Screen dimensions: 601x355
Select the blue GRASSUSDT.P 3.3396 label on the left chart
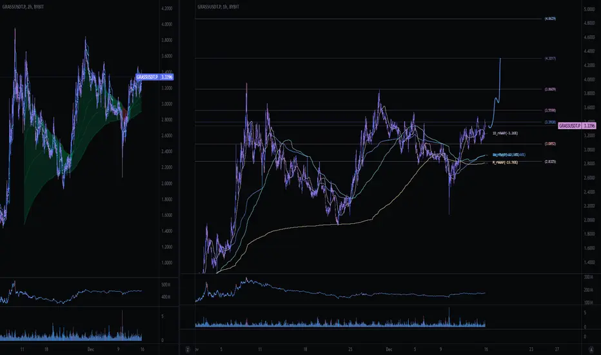(155, 77)
